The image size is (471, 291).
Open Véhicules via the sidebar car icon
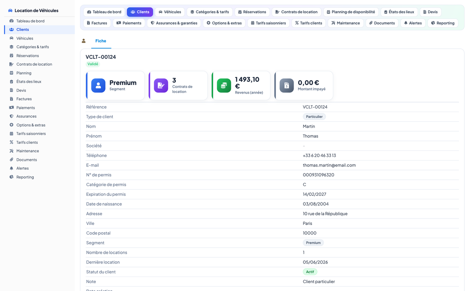(12, 38)
